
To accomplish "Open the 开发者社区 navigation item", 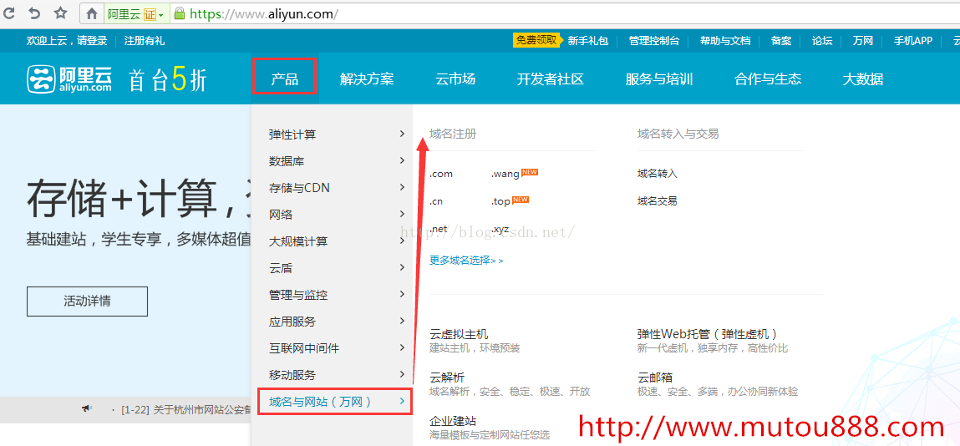I will click(x=550, y=79).
